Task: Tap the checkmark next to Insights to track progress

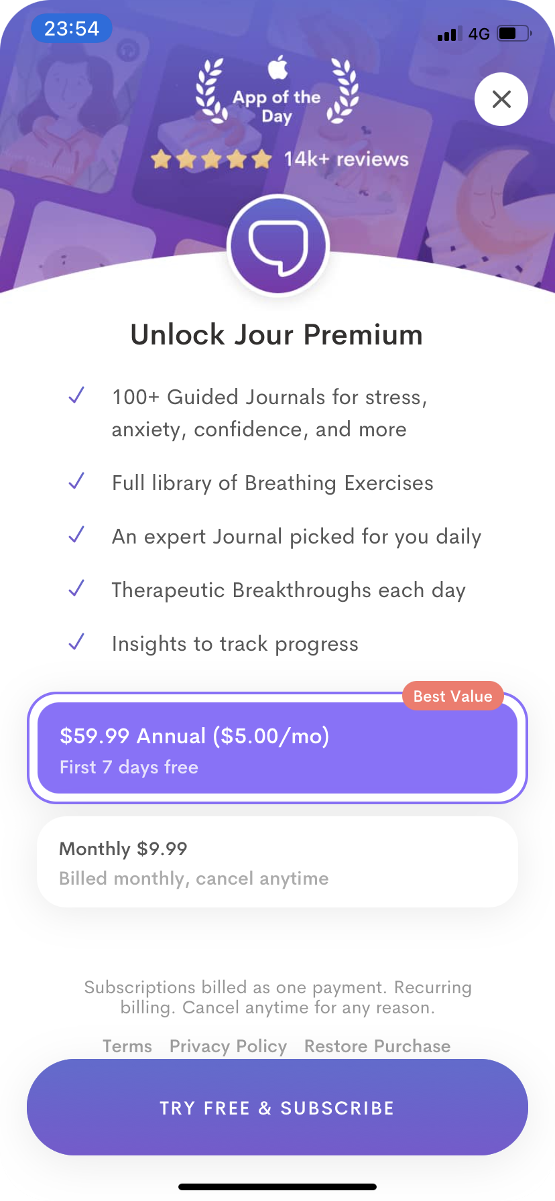Action: click(76, 642)
